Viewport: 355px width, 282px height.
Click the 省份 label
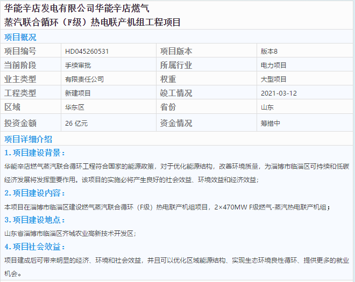(x=168, y=107)
